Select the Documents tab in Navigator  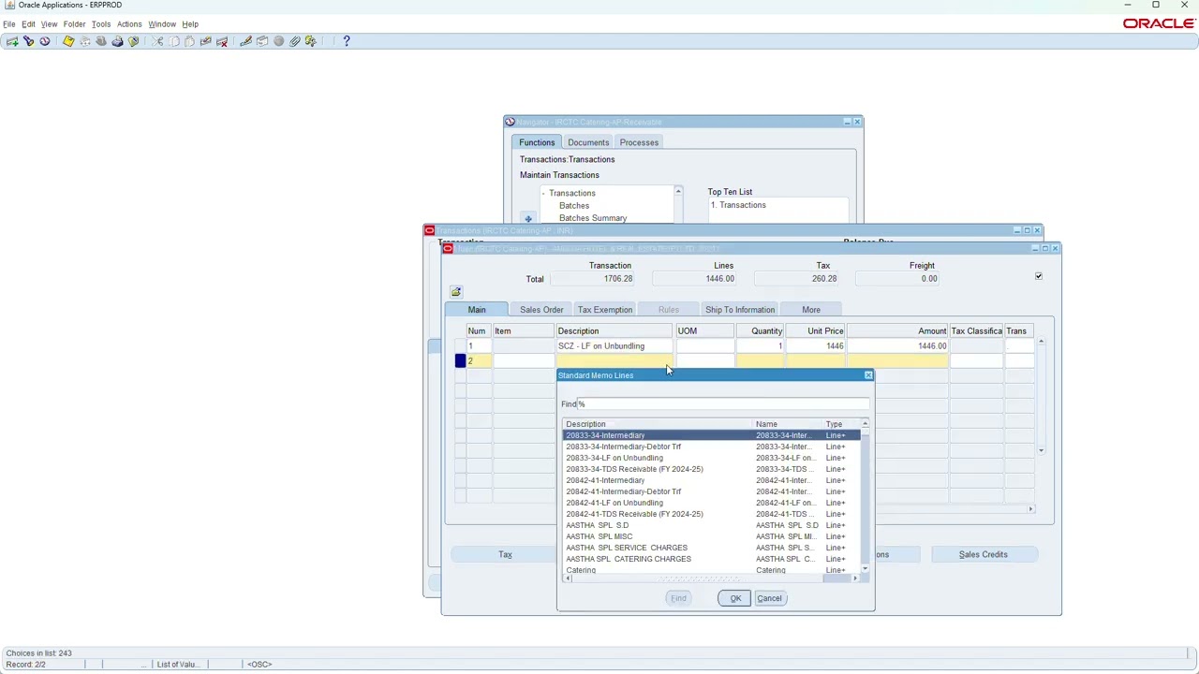tap(588, 142)
